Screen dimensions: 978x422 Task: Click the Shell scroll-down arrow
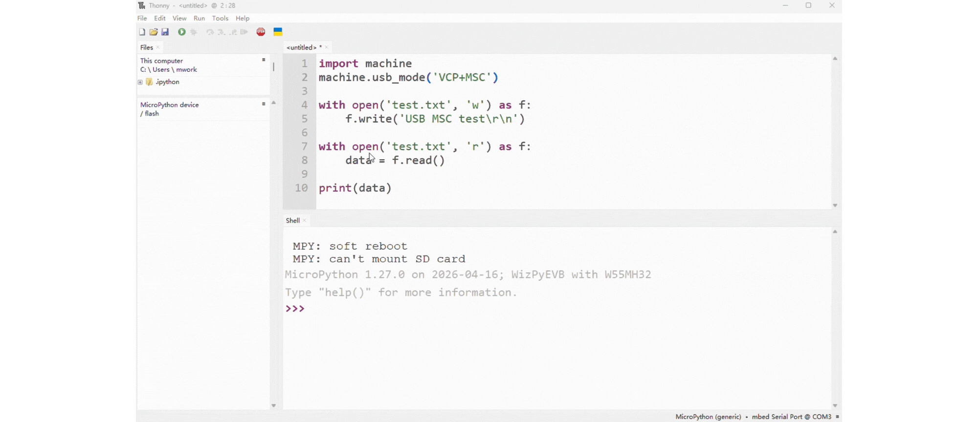coord(835,406)
